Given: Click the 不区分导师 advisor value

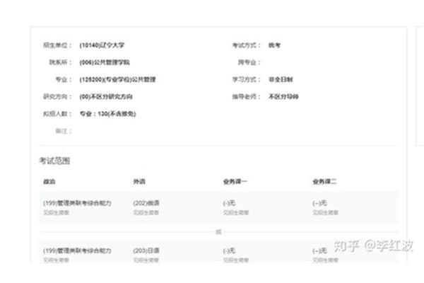Looking at the screenshot, I should 283,97.
